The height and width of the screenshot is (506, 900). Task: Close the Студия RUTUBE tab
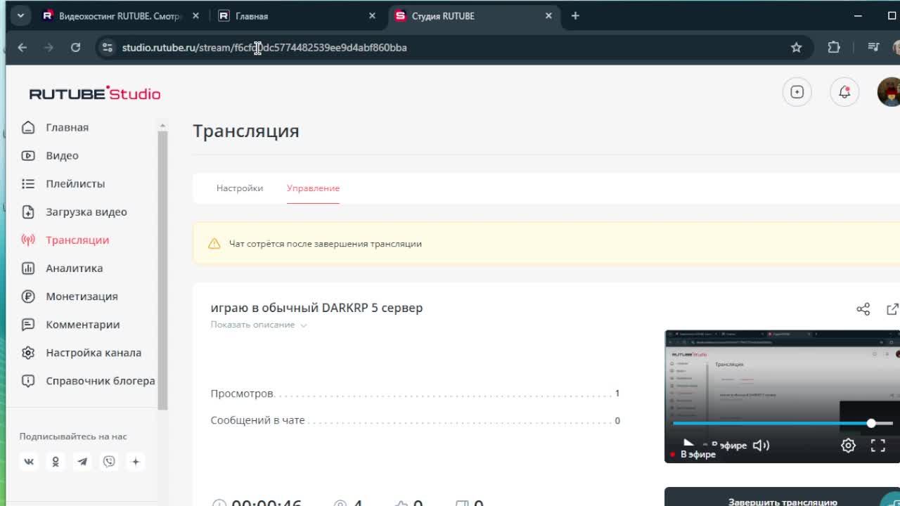coord(548,15)
